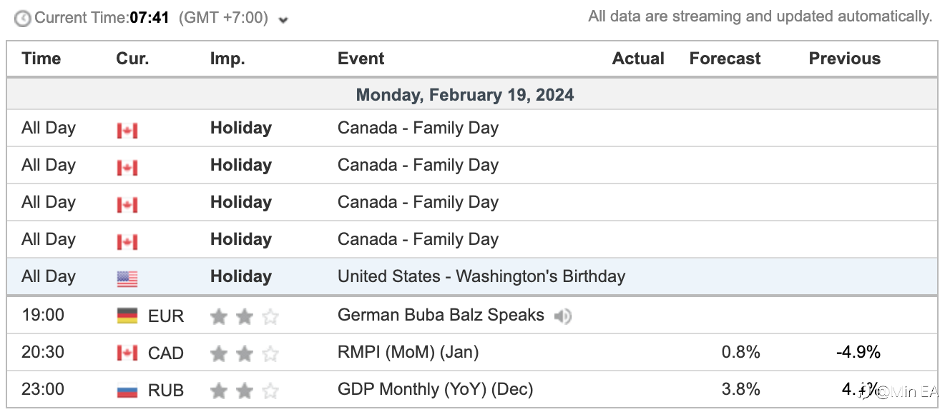Open the GMT +7:00 timezone dropdown arrow

tap(283, 20)
